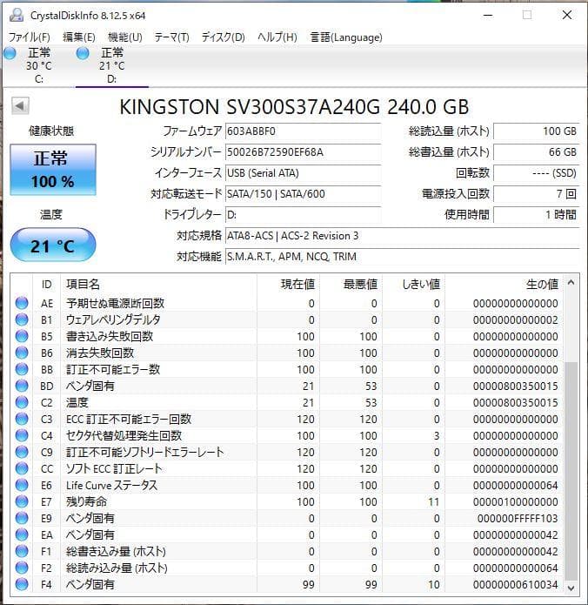588x605 pixels.
Task: Click the firmware field 603ABBF0
Action: pyautogui.click(x=303, y=131)
